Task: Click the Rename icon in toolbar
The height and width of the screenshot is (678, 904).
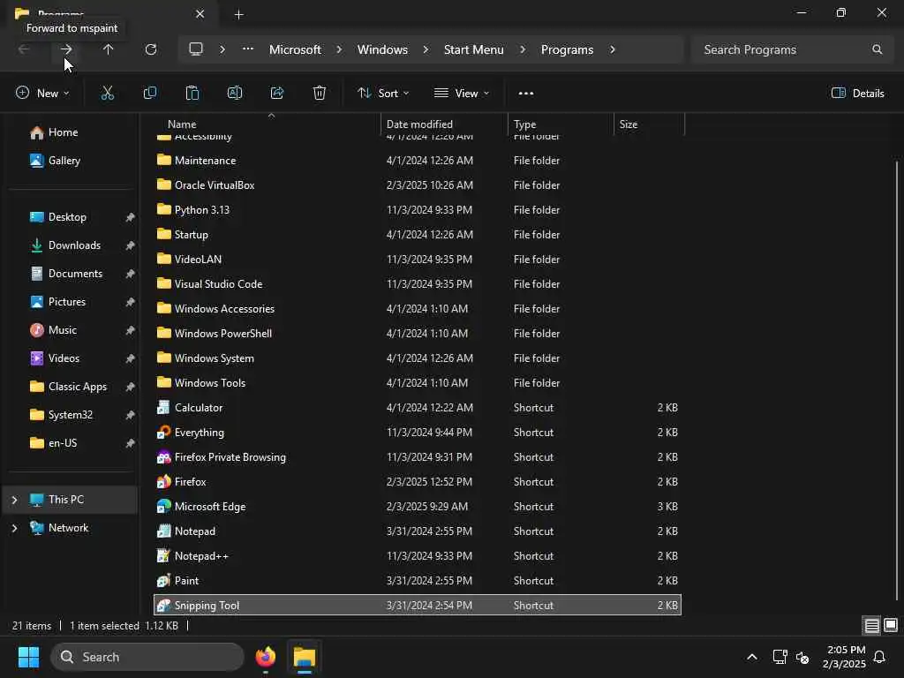Action: tap(235, 93)
